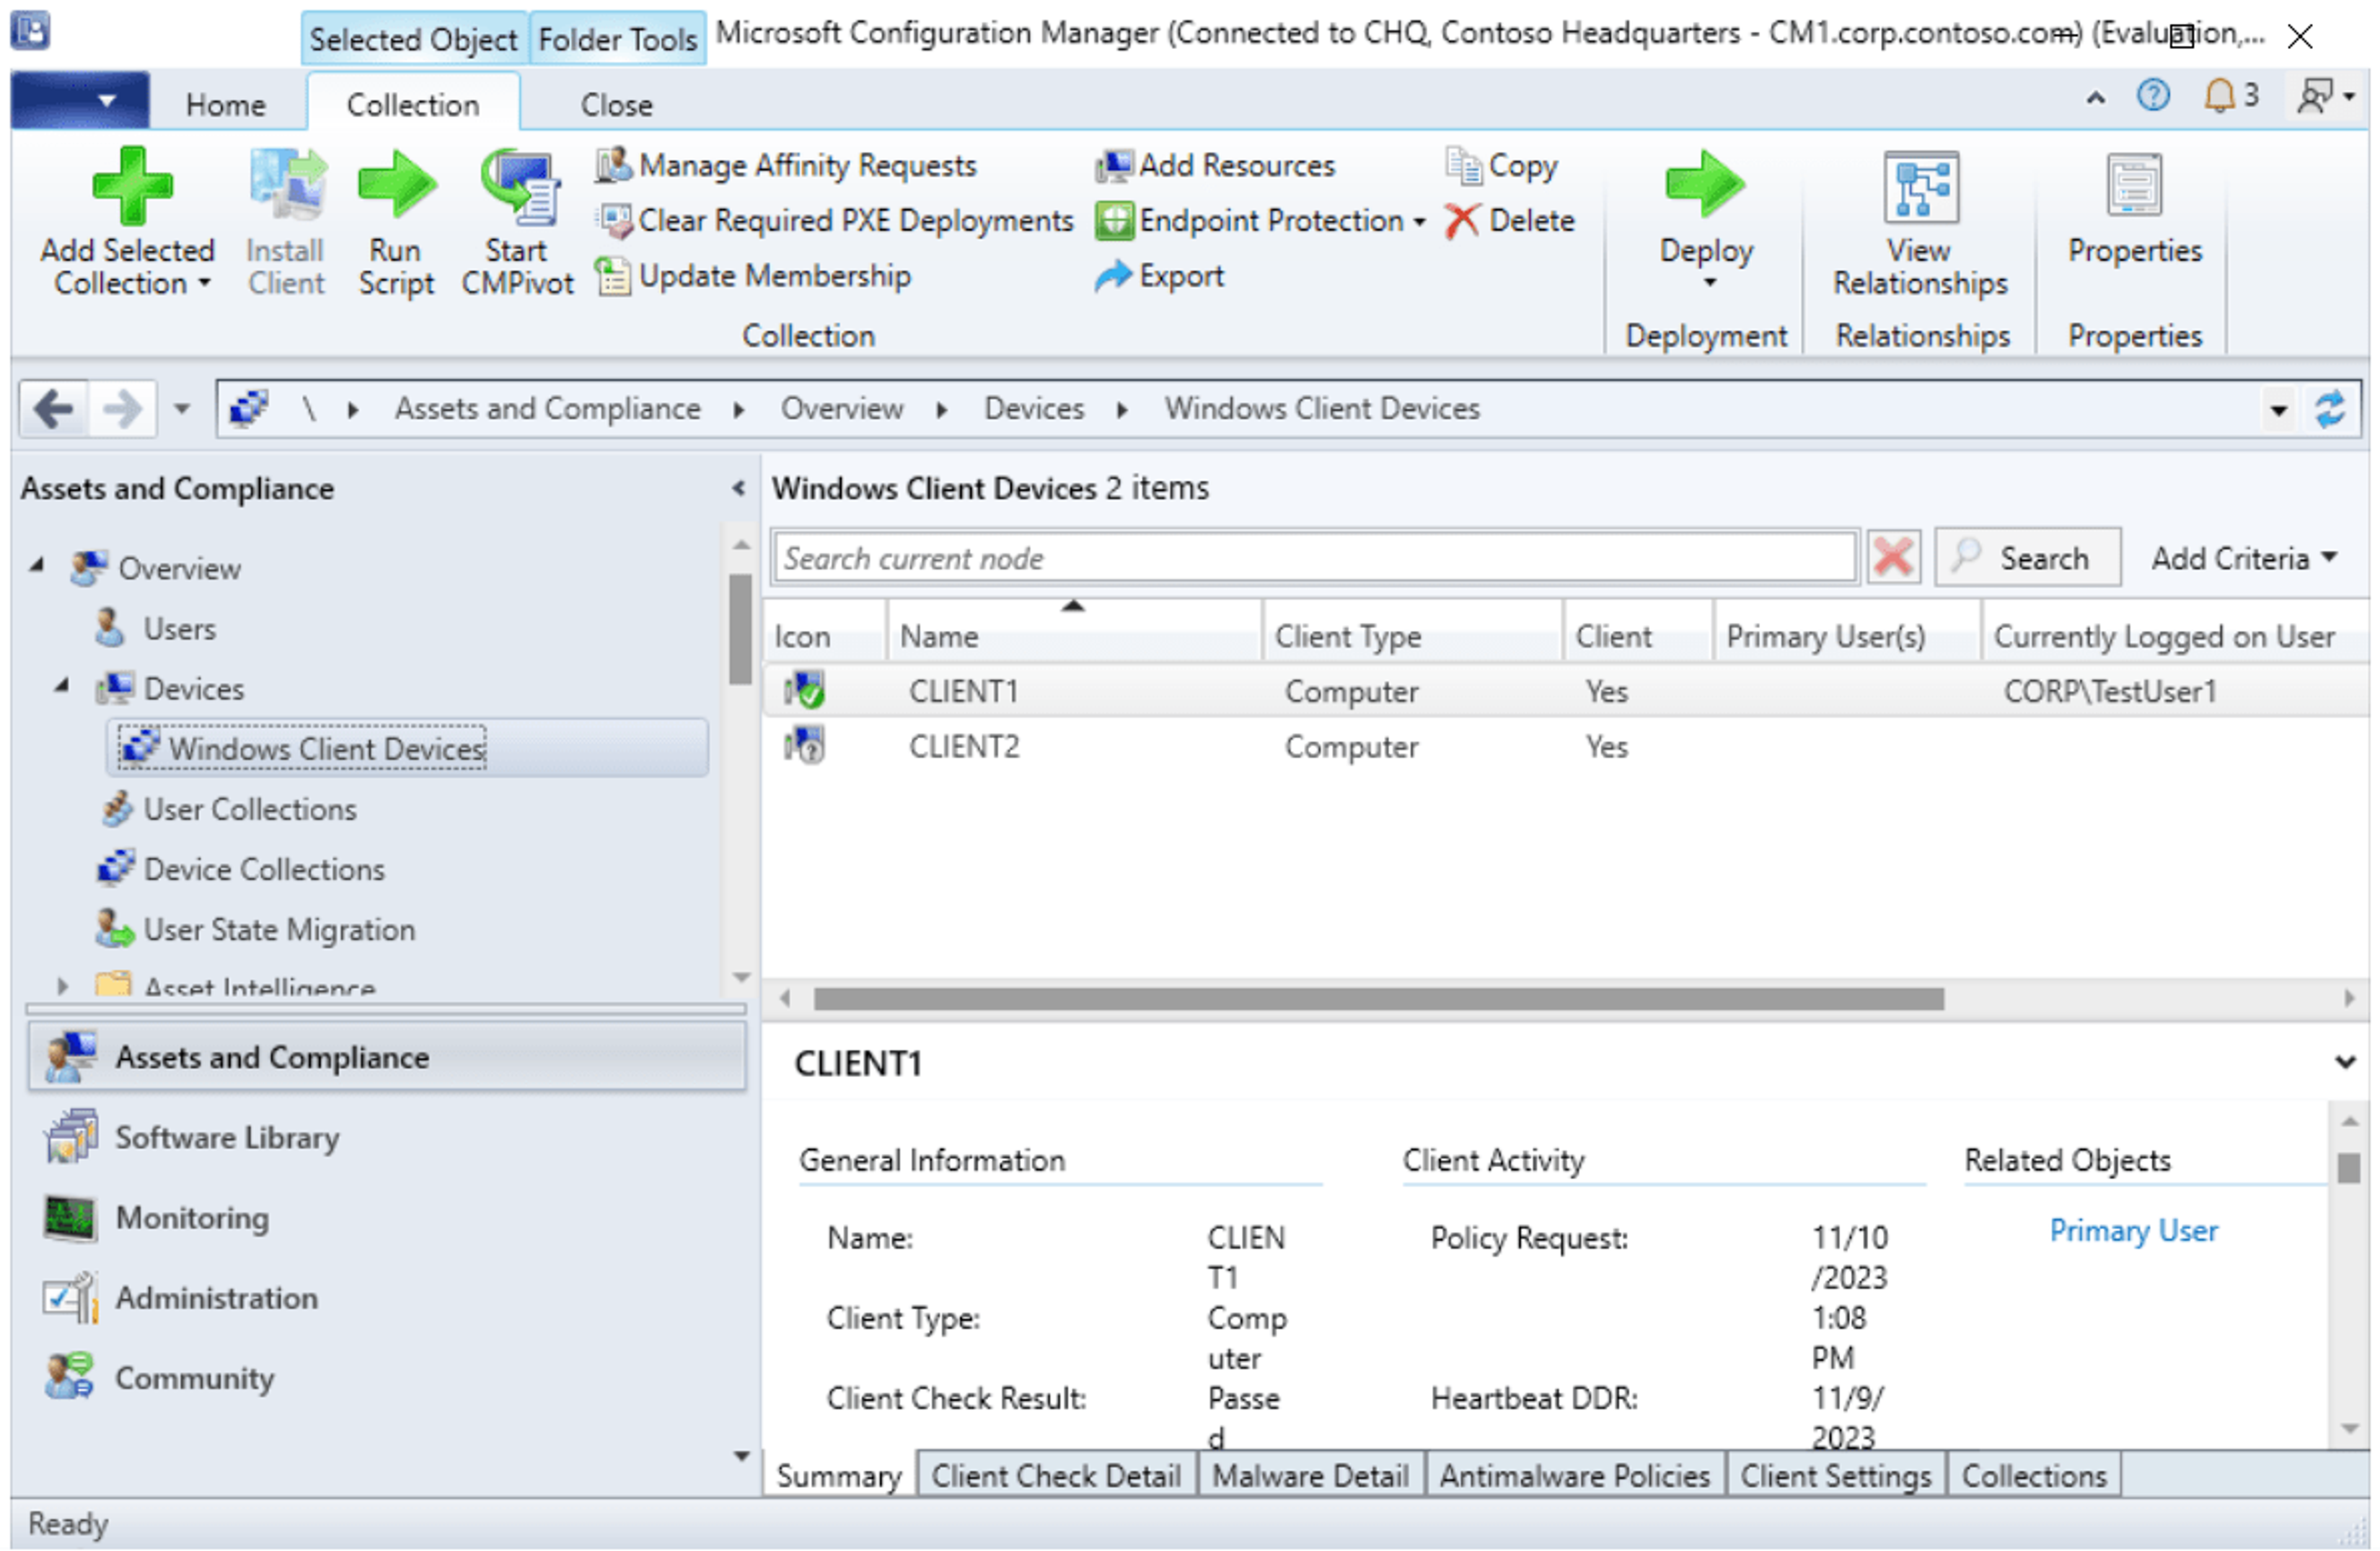Viewport: 2380px width, 1551px height.
Task: Switch to Antimalware Policies tab
Action: point(1575,1477)
